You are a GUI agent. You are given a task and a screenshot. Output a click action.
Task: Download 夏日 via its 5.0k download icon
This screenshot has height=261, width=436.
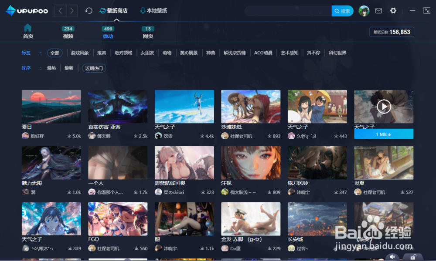(x=69, y=136)
